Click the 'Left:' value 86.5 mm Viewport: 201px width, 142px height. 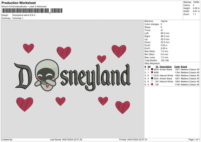[165, 33]
